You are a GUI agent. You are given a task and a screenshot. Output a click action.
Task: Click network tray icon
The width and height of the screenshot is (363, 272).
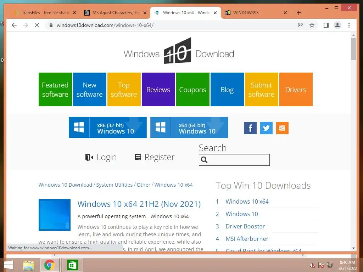point(329,265)
